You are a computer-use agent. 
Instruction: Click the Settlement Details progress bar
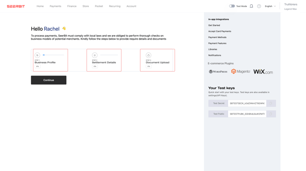109,55
